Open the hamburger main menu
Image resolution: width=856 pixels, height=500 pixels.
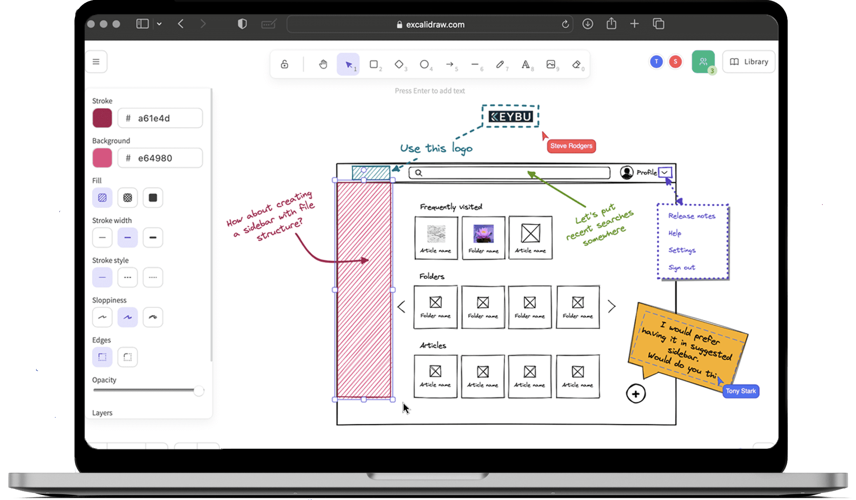pyautogui.click(x=96, y=61)
